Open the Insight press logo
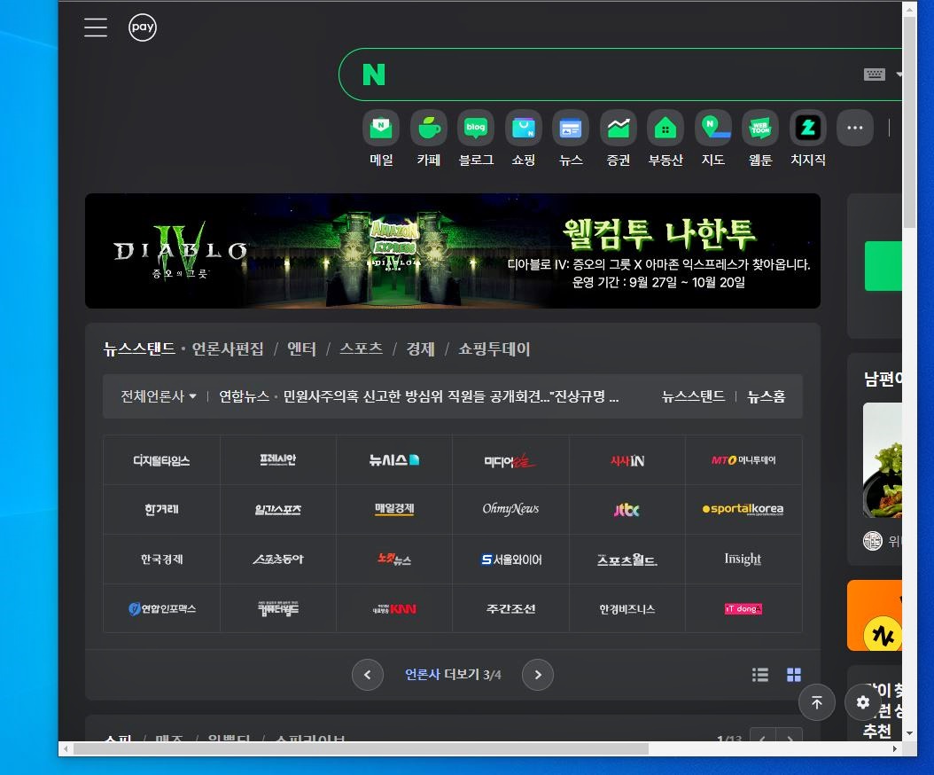The height and width of the screenshot is (775, 934). pyautogui.click(x=743, y=560)
